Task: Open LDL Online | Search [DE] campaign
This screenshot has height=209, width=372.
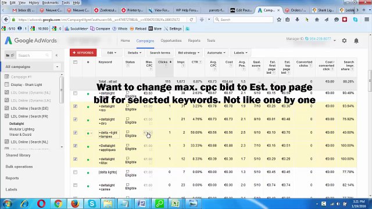Action: pyautogui.click(x=30, y=109)
